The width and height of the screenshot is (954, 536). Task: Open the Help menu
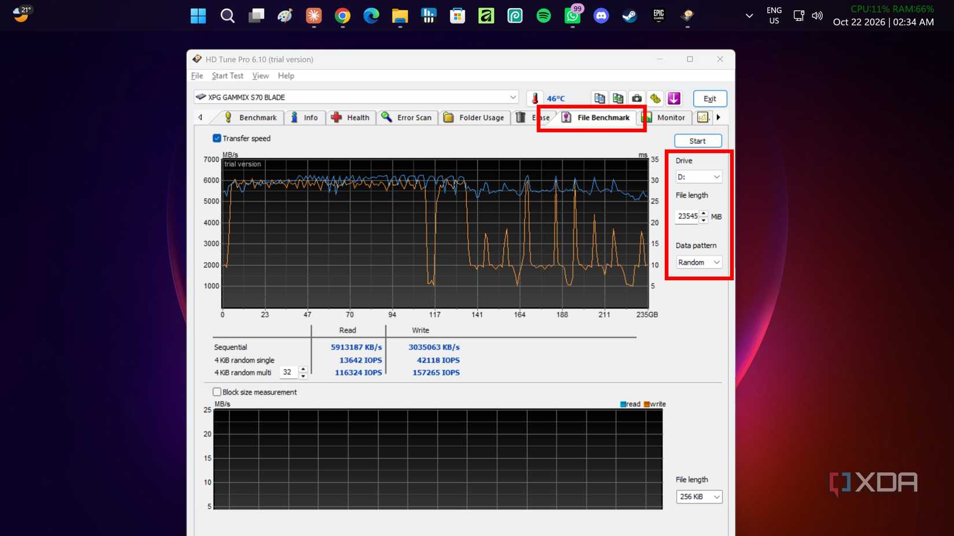(286, 76)
